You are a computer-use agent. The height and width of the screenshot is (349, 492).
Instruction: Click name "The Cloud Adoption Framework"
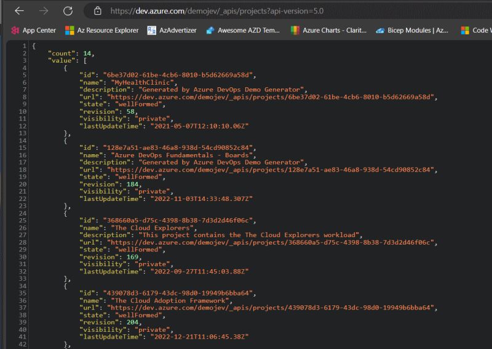pyautogui.click(x=170, y=300)
